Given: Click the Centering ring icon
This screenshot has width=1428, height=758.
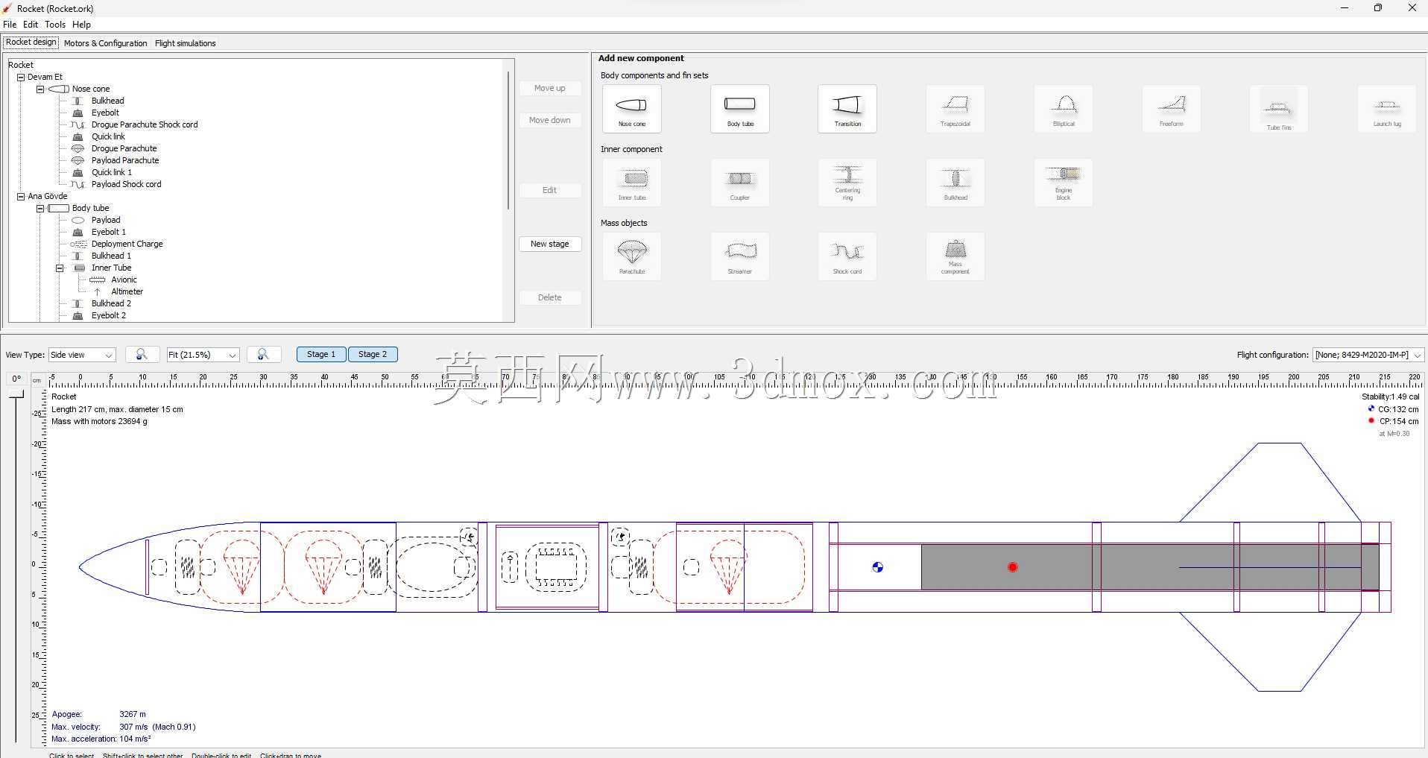Looking at the screenshot, I should coord(847,183).
